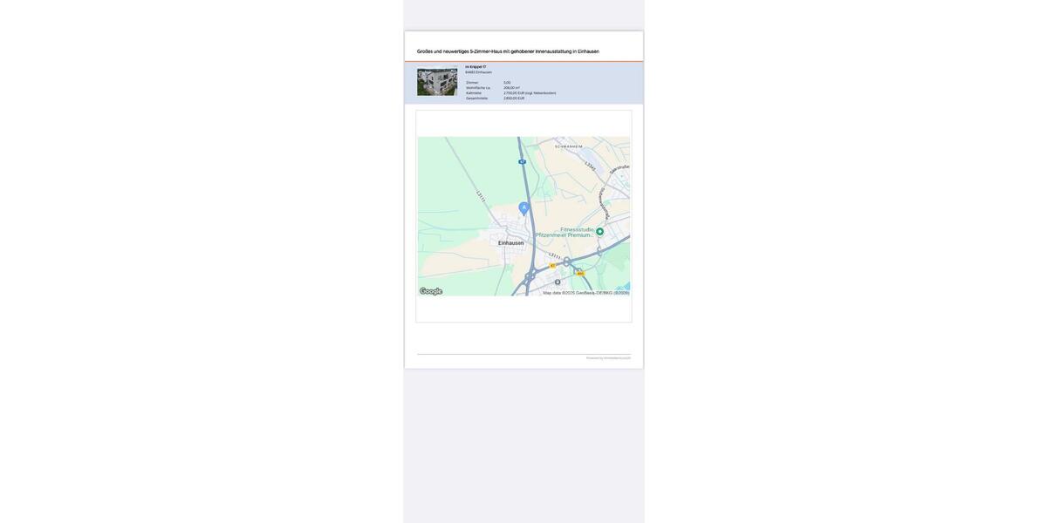Viewport: 1047px width, 523px height.
Task: Click the A67 highway shield on map
Action: pyautogui.click(x=522, y=161)
